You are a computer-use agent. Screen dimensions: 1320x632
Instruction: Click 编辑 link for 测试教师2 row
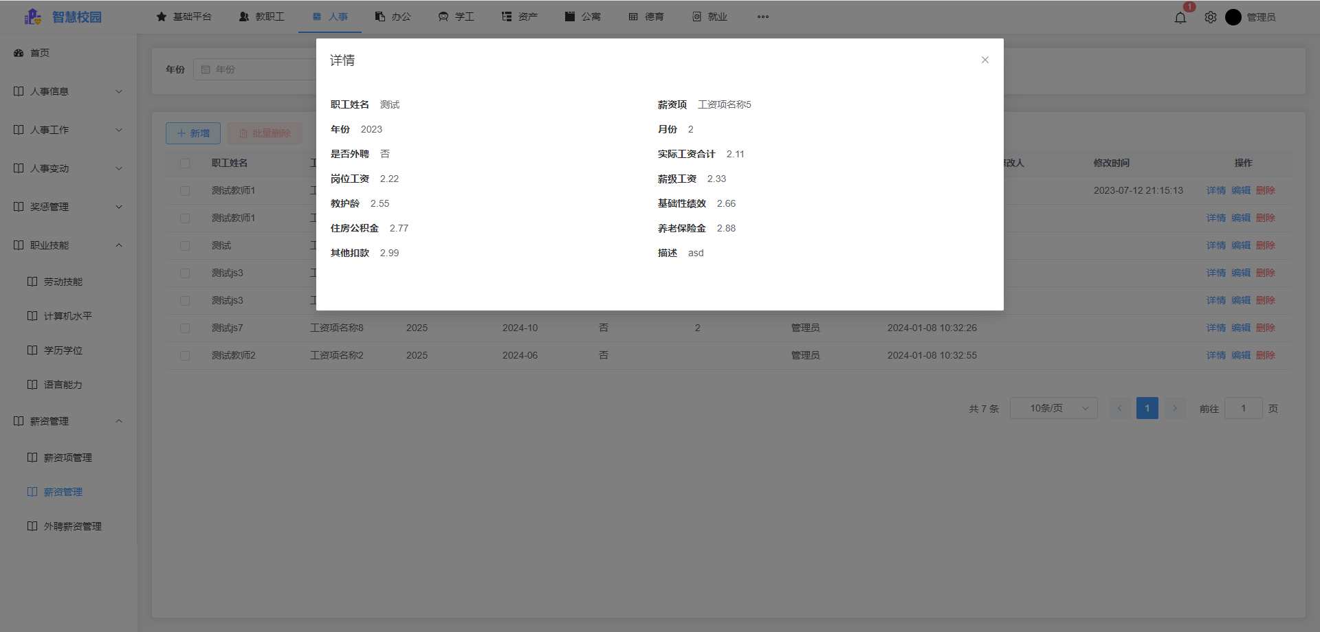tap(1241, 355)
